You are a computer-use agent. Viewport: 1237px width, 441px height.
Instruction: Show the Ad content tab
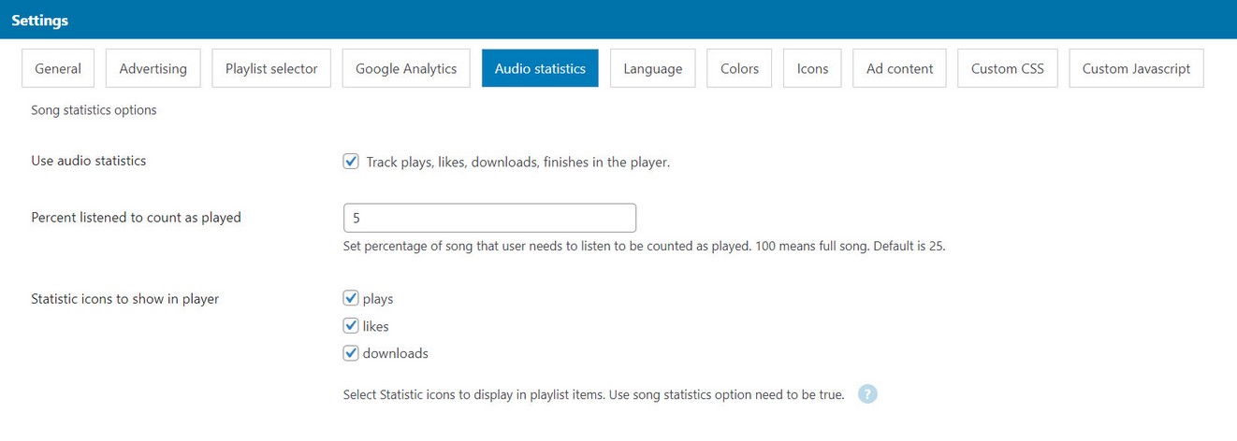coord(899,68)
